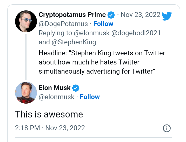Screen dimensions: 186x142
Task: Click the Elon Musk display name
Action: [x=55, y=88]
